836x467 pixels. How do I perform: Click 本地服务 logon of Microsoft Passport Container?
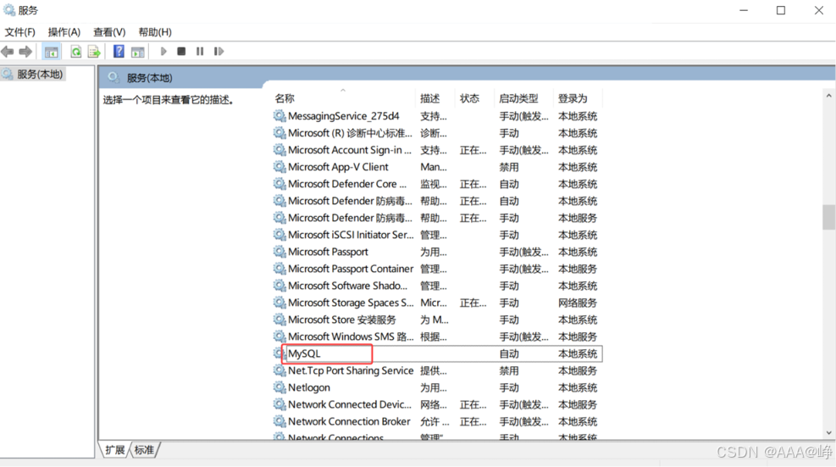coord(578,269)
